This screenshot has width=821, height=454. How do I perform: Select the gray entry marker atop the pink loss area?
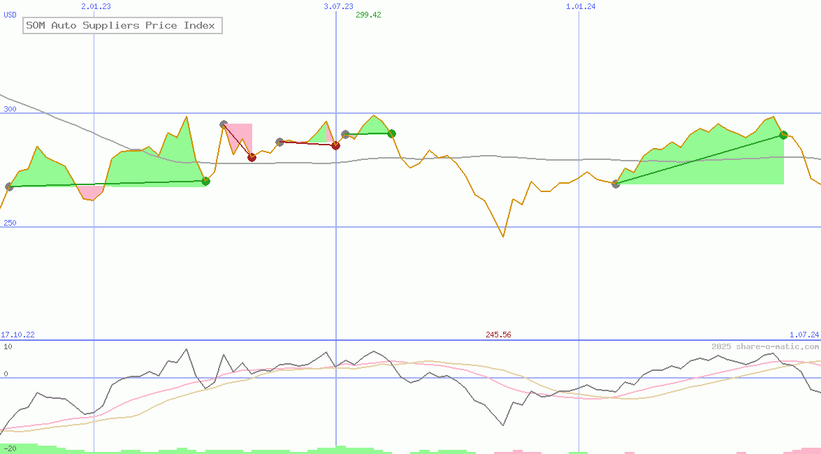(x=224, y=124)
